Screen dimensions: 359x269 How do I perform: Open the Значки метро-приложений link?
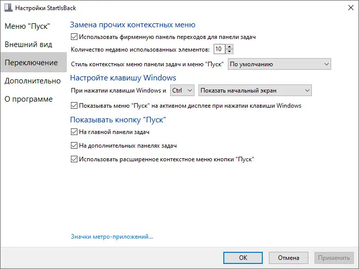[x=112, y=237]
